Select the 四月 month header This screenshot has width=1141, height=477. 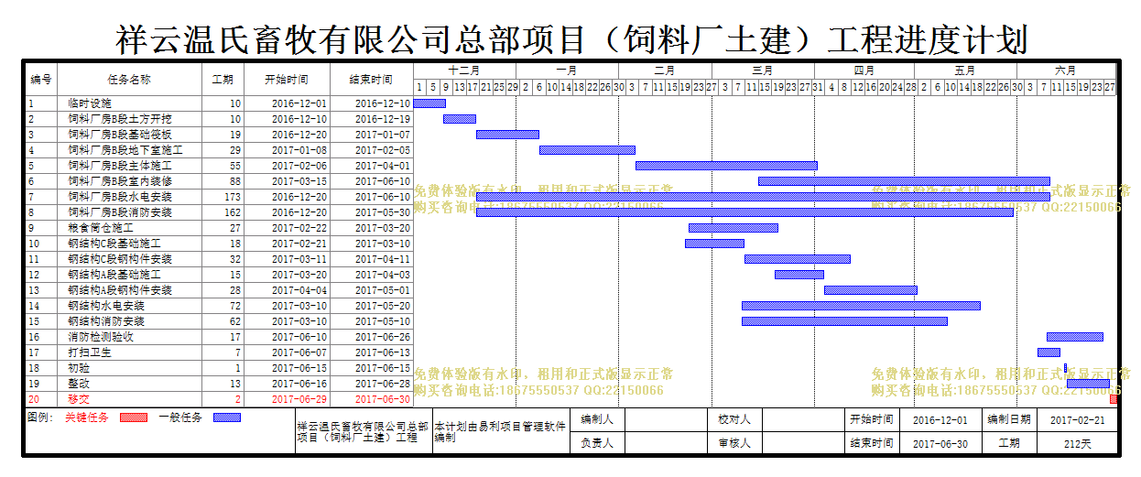[x=864, y=70]
